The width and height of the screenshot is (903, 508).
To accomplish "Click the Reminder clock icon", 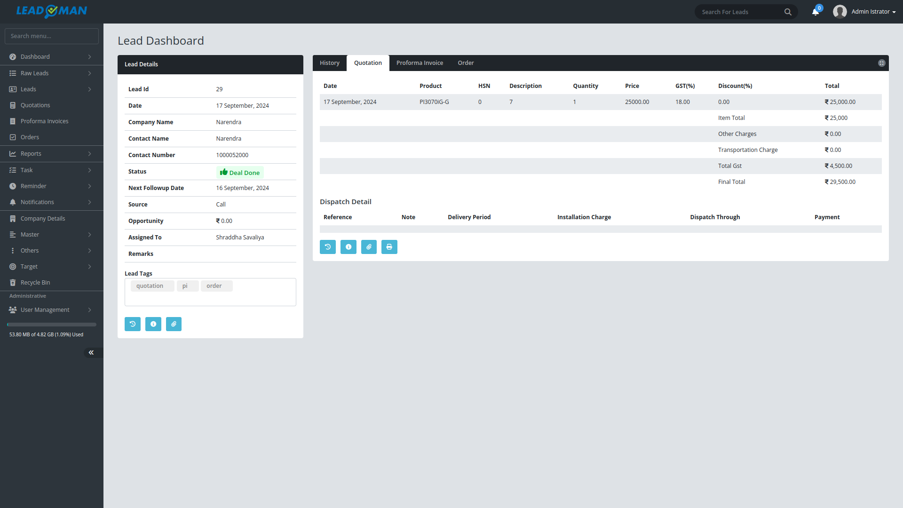I will coord(13,186).
